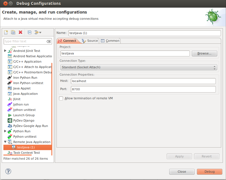Expand the Android JUnit Test node
Viewport: 226px width, 180px height.
5,51
